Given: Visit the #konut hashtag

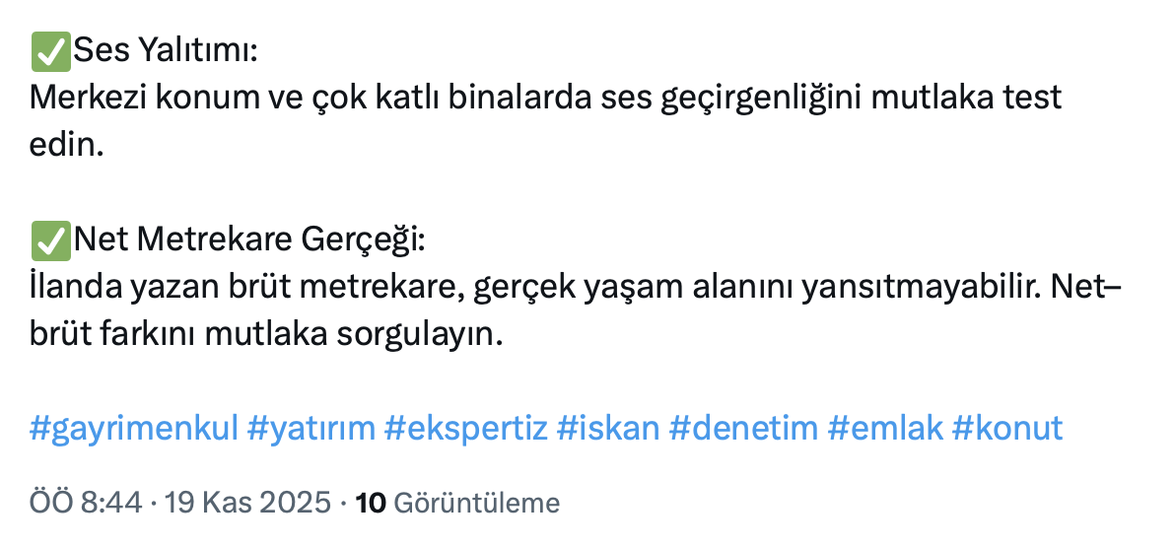Looking at the screenshot, I should pos(1007,429).
